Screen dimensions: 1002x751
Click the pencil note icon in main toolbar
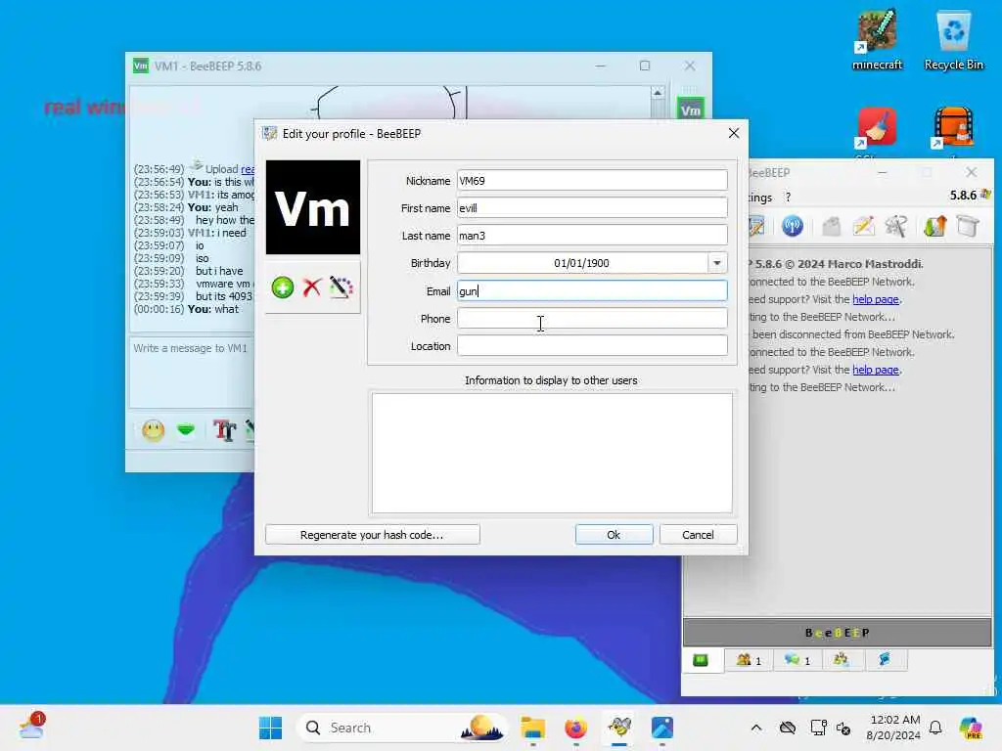tap(863, 226)
